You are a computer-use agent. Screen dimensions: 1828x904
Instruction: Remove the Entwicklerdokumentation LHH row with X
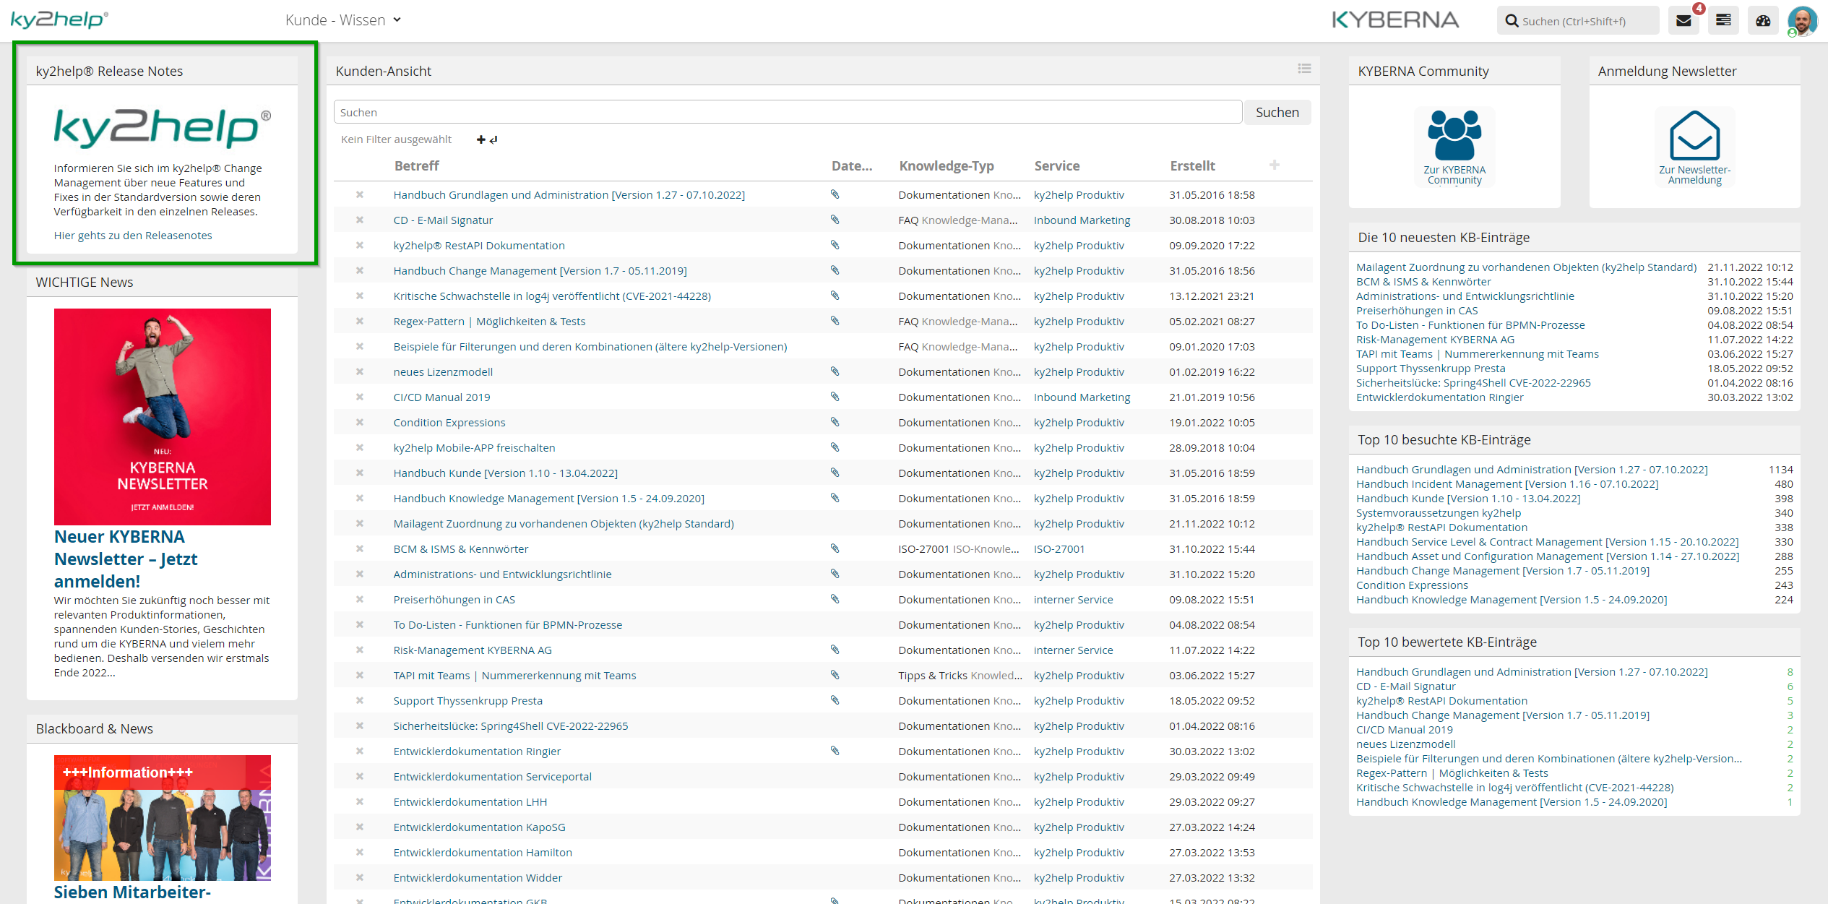pyautogui.click(x=359, y=801)
